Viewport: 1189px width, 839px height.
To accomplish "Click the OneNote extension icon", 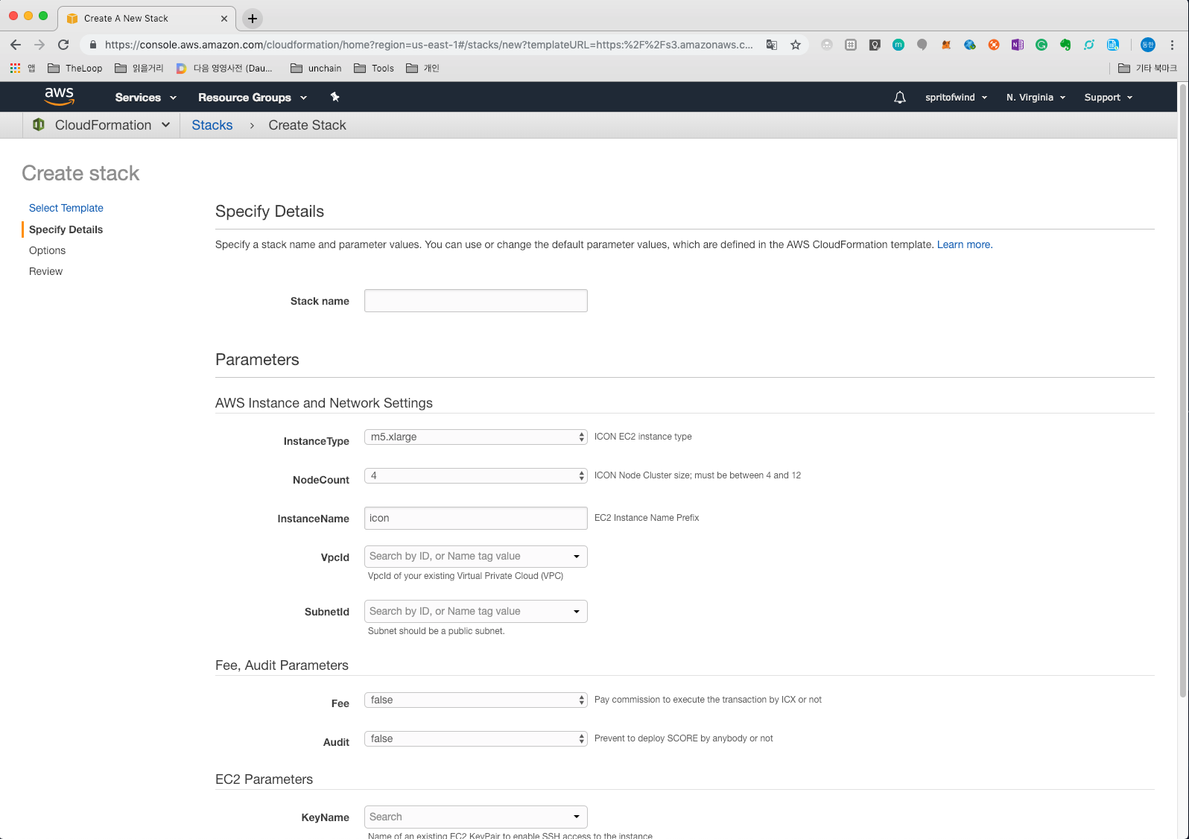I will tap(1018, 45).
